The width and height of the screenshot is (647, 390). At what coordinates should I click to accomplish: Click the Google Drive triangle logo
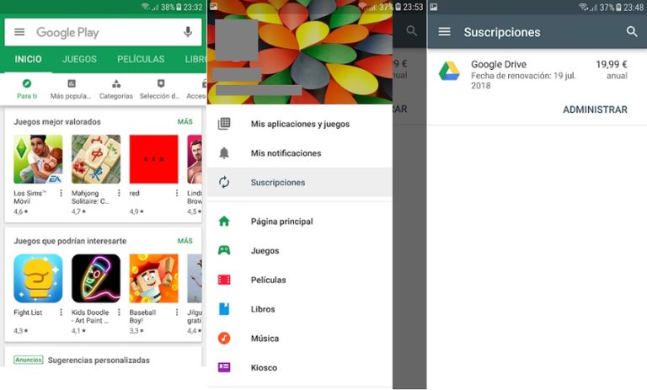point(449,71)
